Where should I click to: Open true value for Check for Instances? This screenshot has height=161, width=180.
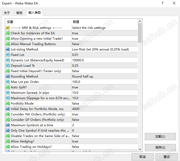[x=104, y=33]
